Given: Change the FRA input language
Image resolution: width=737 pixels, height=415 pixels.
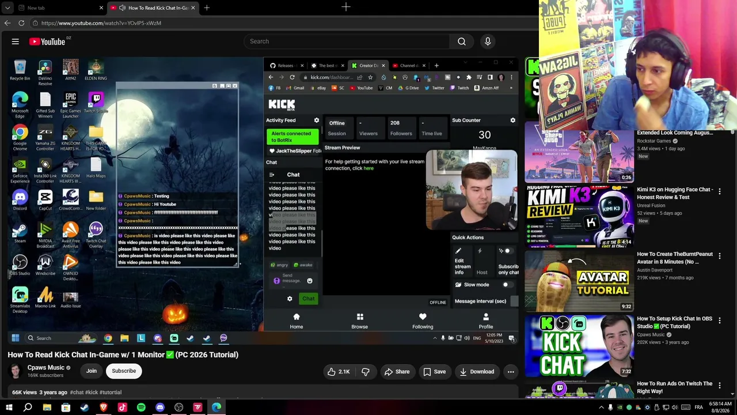Looking at the screenshot, I should tap(698, 408).
